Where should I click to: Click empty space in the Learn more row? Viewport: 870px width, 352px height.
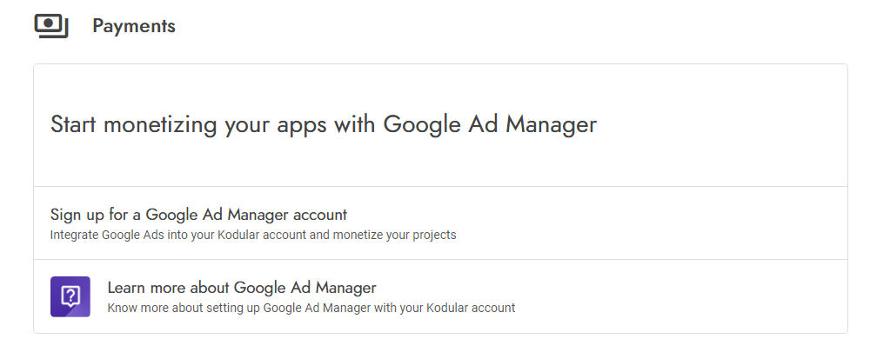click(x=666, y=296)
